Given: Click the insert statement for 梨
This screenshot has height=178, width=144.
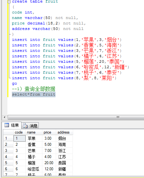Looking at the screenshot, I should point(64,78).
